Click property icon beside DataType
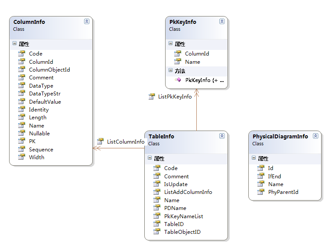 click(x=22, y=85)
